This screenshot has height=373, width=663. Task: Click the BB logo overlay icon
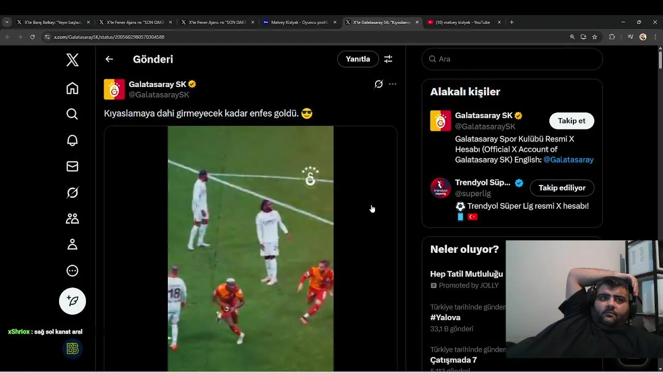click(73, 349)
